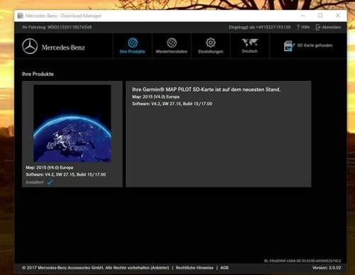Click the ID string above the version number
This screenshot has width=355, height=275.
click(302, 261)
